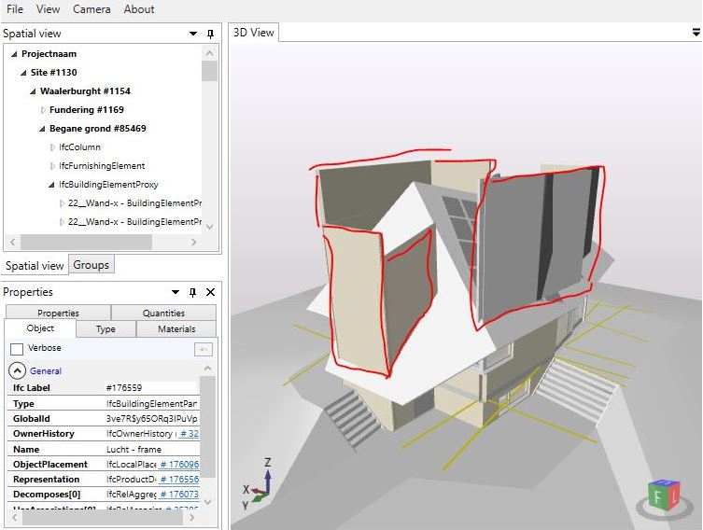Expand the IfcColumn node
Image resolution: width=703 pixels, height=530 pixels.
[52, 147]
